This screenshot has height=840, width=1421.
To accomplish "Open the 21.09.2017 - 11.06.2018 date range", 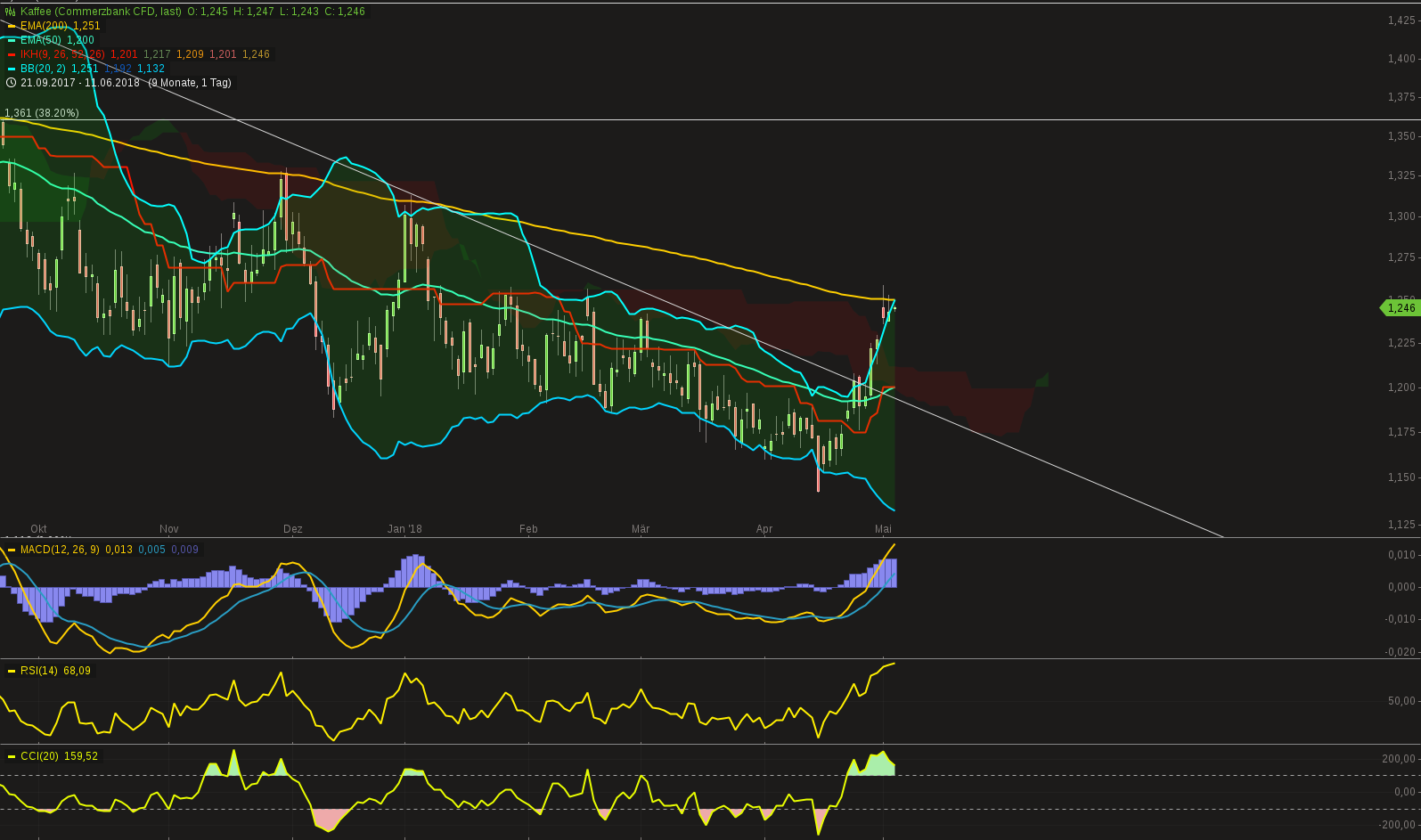I will [x=80, y=83].
